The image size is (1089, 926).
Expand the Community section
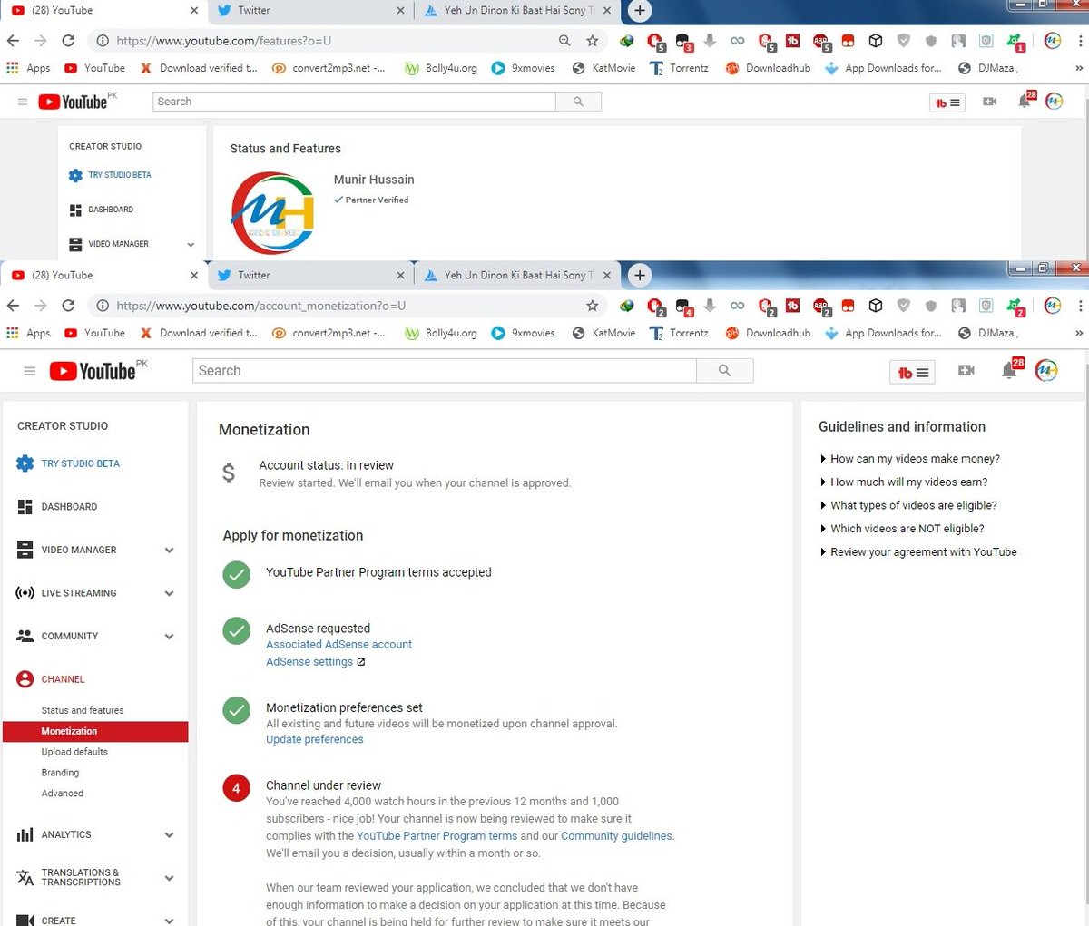coord(169,637)
